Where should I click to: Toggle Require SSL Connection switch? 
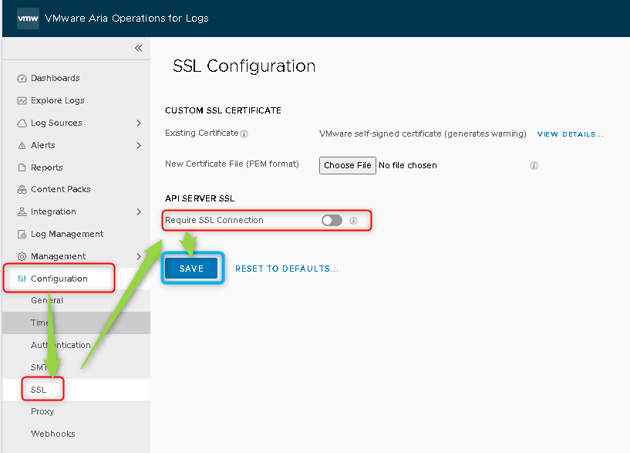332,220
